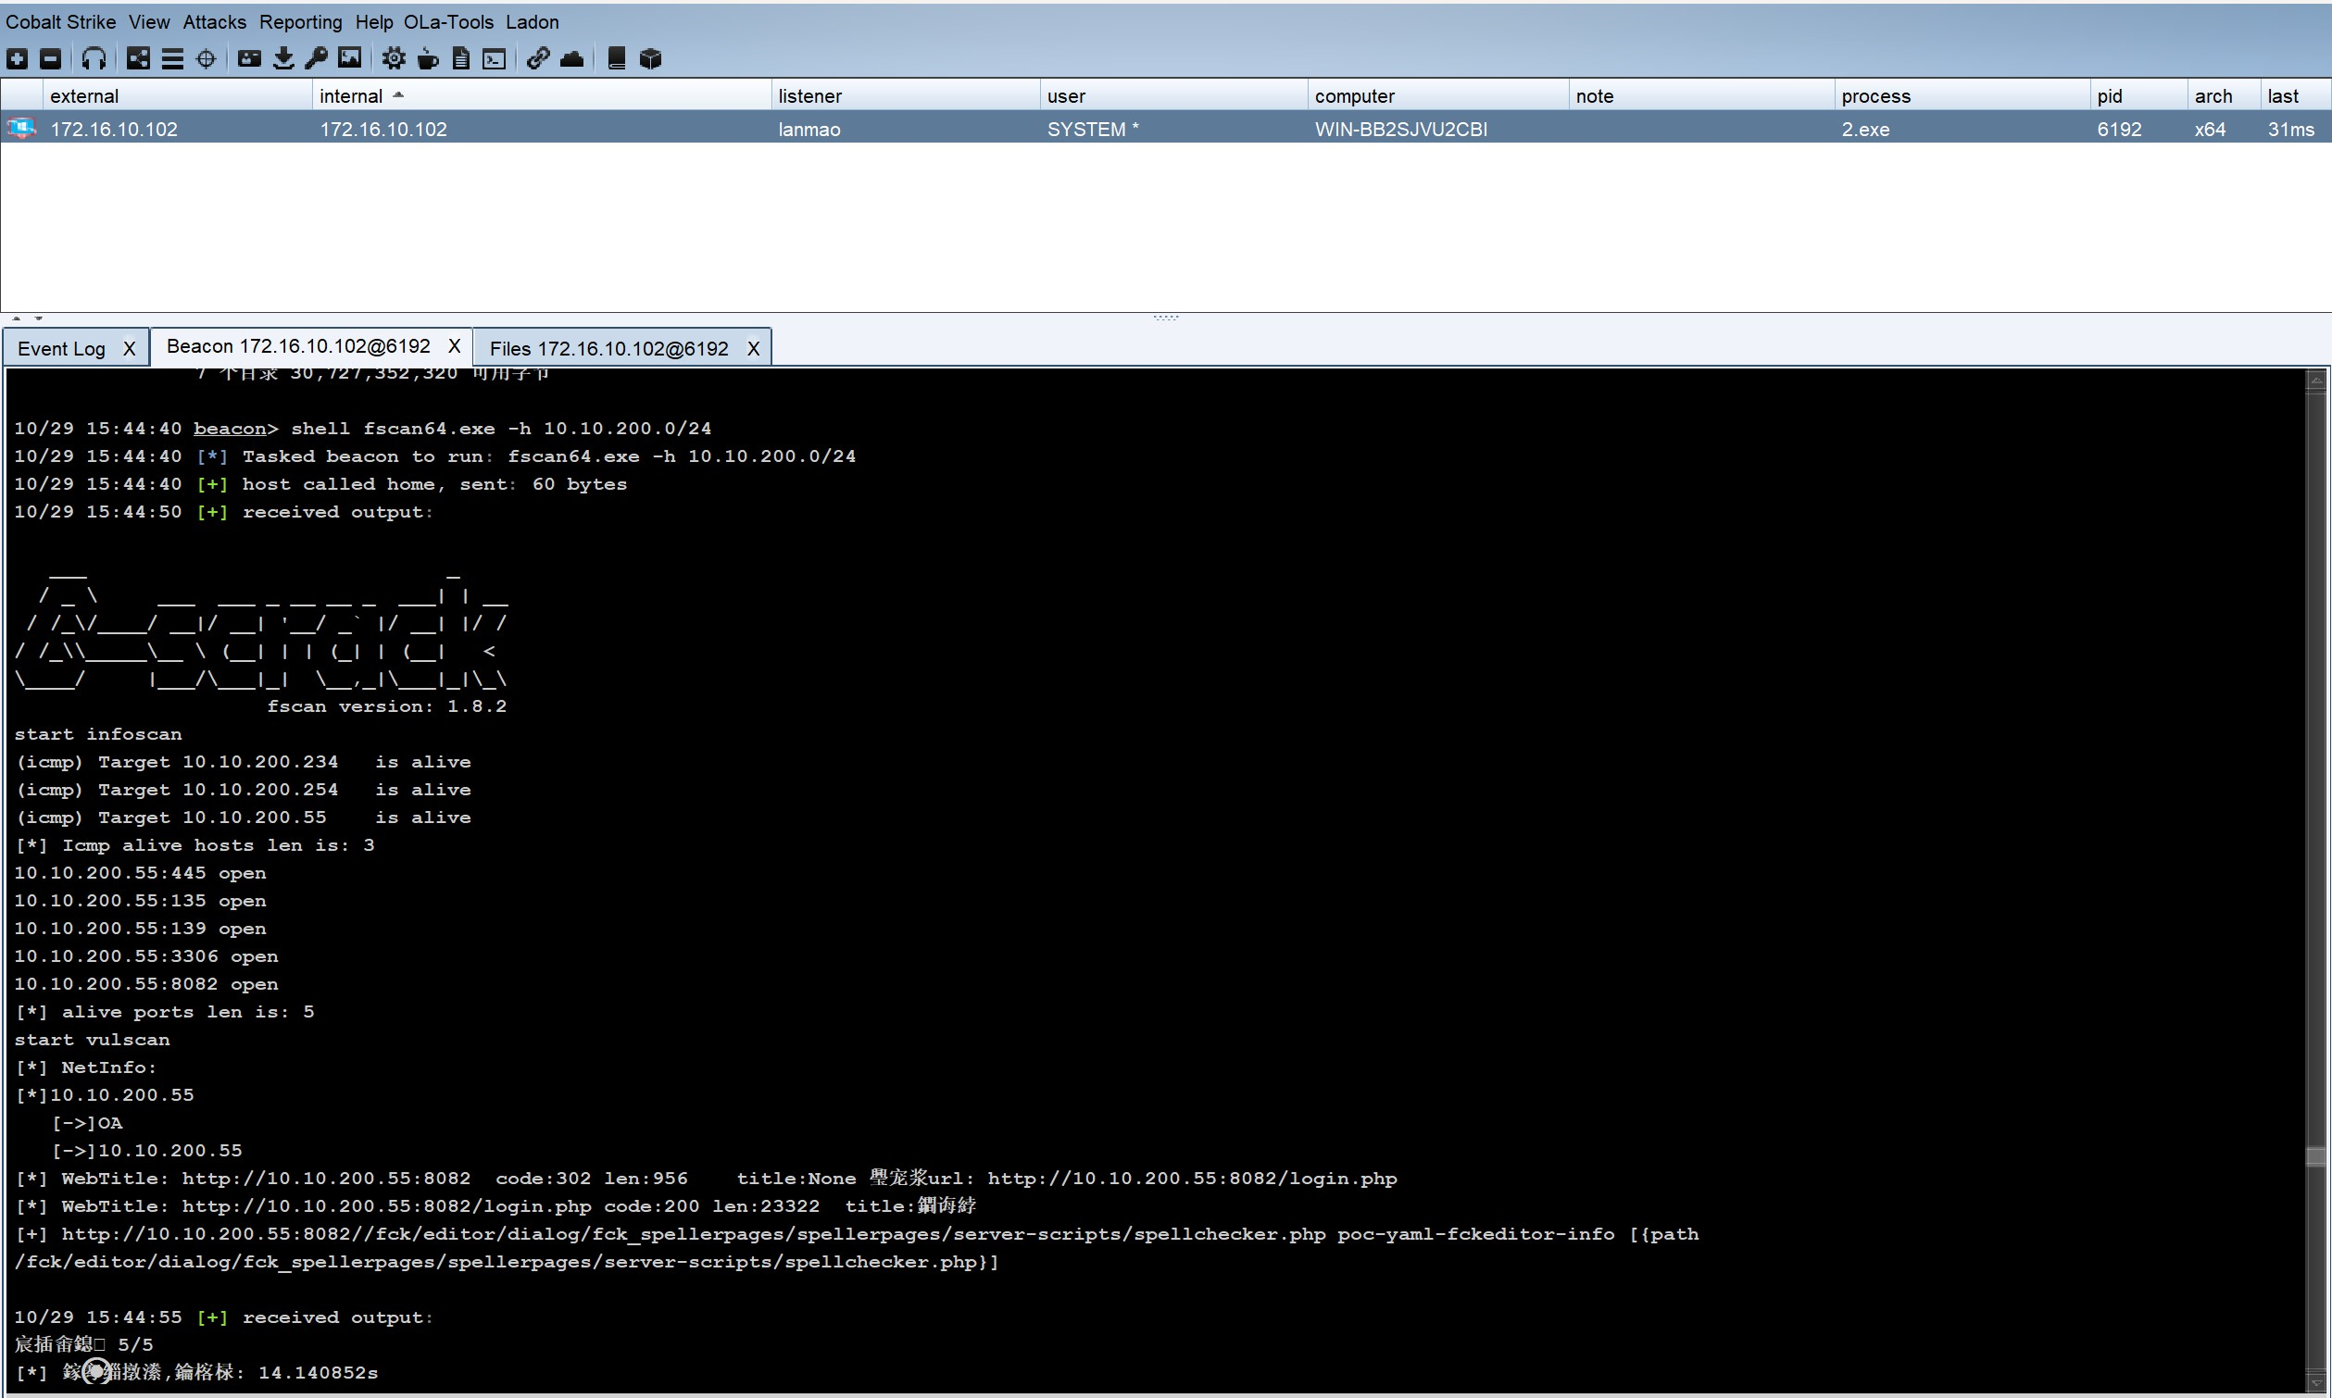The width and height of the screenshot is (2332, 1398).
Task: Click login.php URL in first WebTitle line
Action: (x=1192, y=1179)
